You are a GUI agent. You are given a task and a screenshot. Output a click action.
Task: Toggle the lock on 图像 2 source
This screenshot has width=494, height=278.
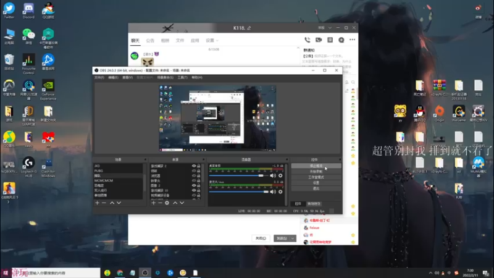[x=198, y=186]
